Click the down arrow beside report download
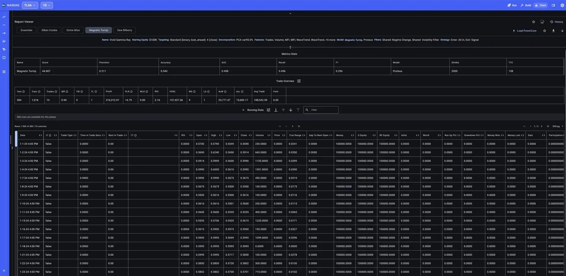 [562, 31]
